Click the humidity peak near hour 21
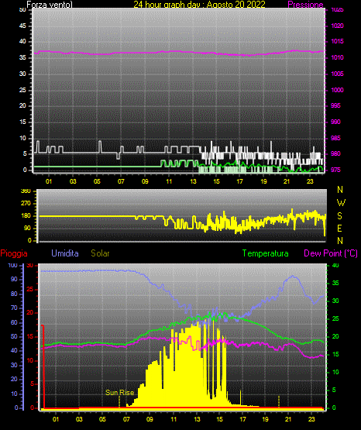 point(294,277)
